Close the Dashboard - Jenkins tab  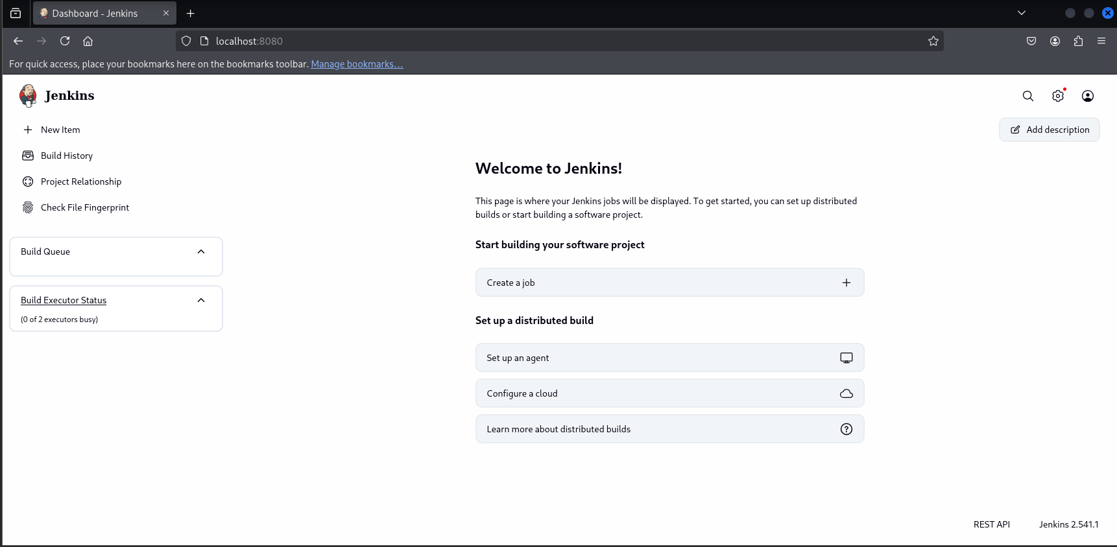pos(166,13)
